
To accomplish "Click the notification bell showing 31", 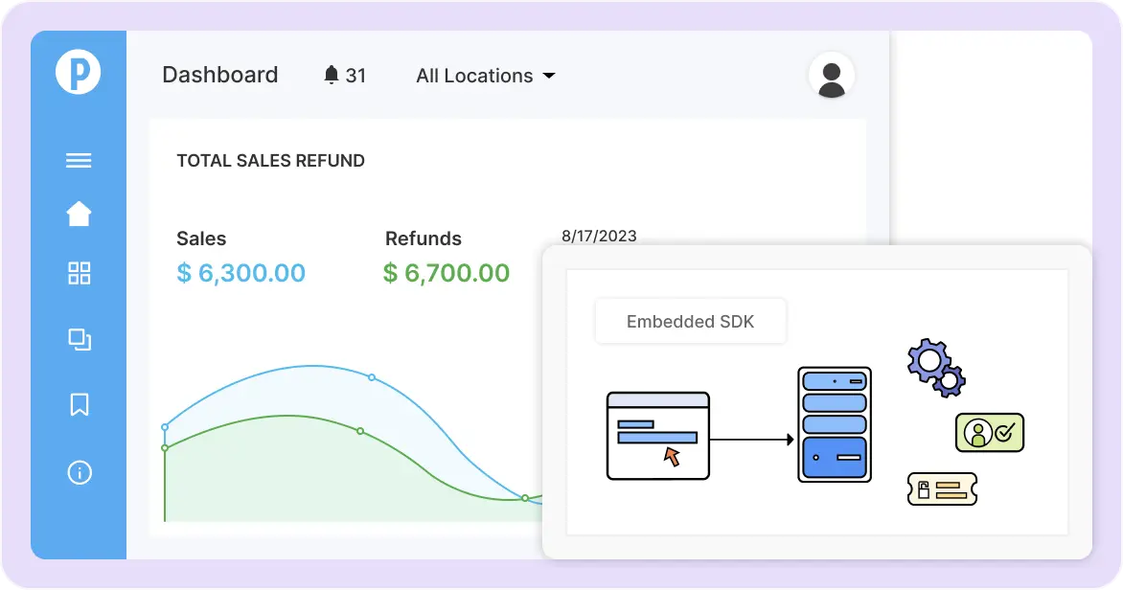I will coord(343,75).
